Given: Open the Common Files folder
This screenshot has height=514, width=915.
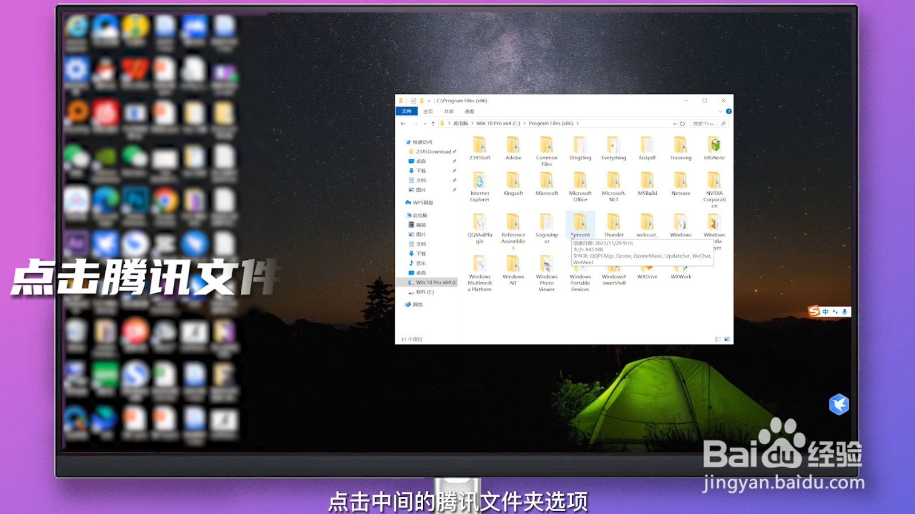Looking at the screenshot, I should click(x=547, y=151).
